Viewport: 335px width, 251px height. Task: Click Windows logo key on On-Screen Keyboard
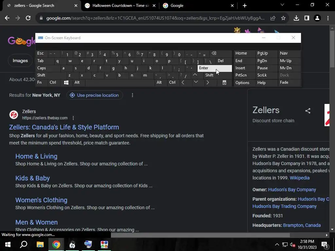[66, 83]
